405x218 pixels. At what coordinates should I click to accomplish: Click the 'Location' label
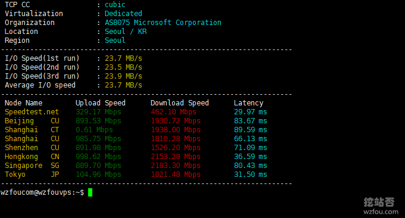[21, 32]
